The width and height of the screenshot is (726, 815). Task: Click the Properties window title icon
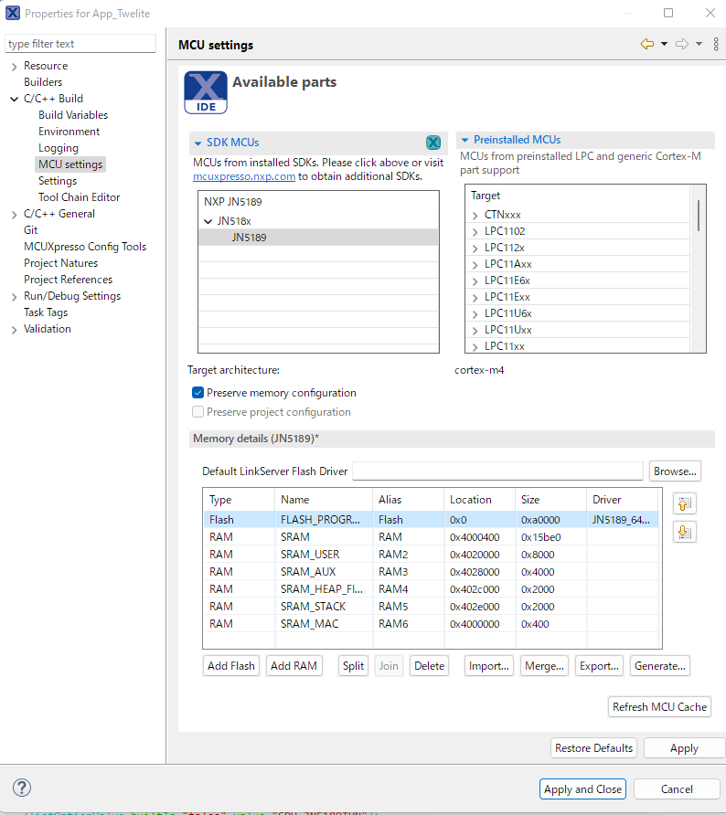(x=13, y=13)
